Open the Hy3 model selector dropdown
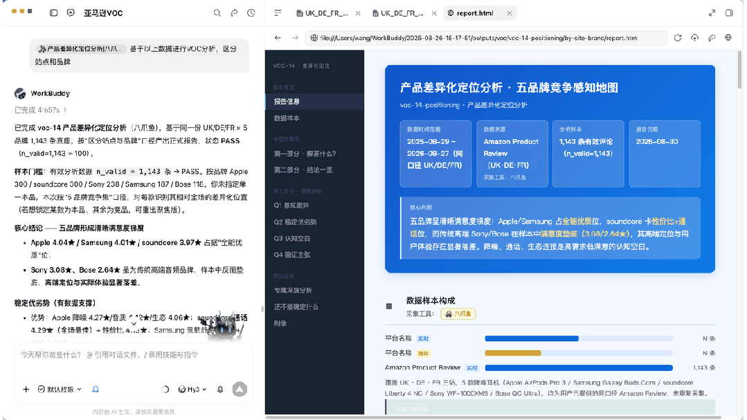Image resolution: width=747 pixels, height=420 pixels. [x=192, y=390]
